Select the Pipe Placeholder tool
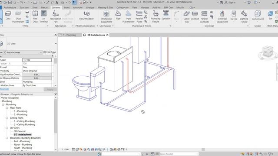This screenshot has height=156, width=278. (129, 17)
